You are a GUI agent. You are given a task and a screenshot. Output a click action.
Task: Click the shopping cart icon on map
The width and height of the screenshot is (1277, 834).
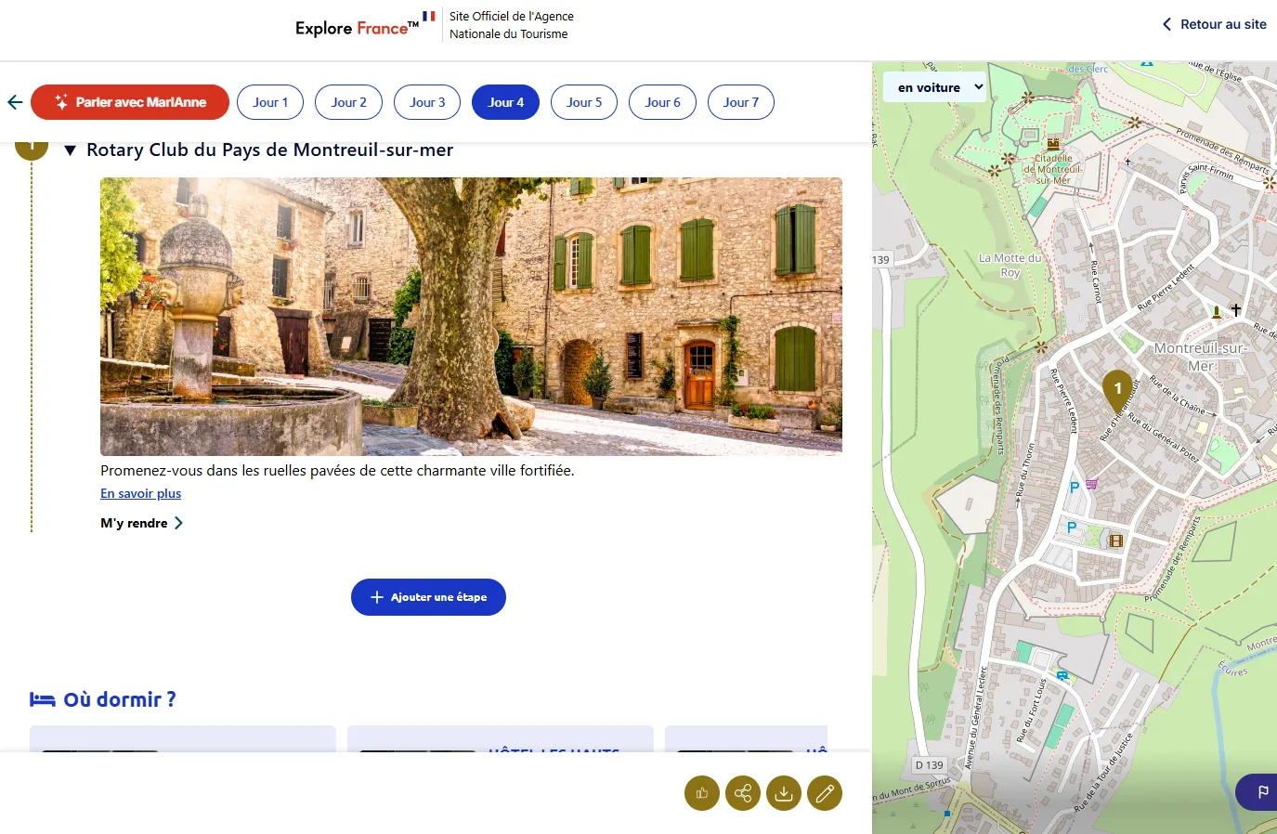coord(1092,483)
